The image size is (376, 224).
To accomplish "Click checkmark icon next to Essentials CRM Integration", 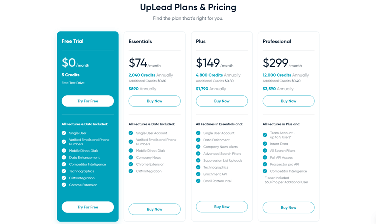I will [x=131, y=171].
